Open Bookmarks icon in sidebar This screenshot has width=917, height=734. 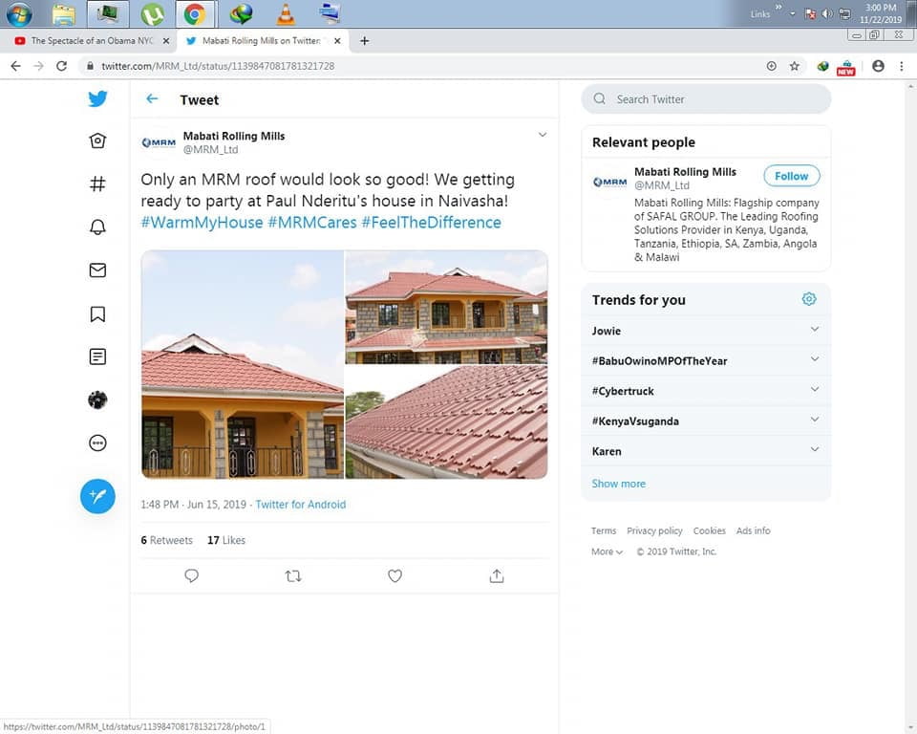click(x=97, y=313)
